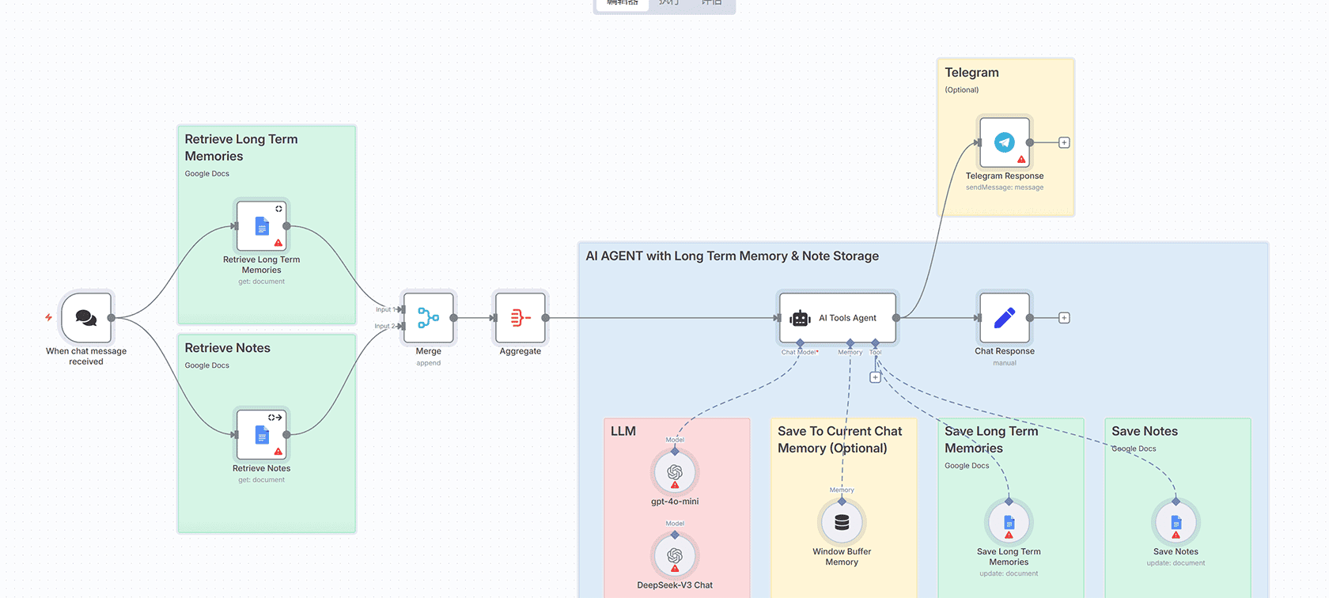This screenshot has height=598, width=1329.
Task: Add a tool via plus under Tool connector
Action: pyautogui.click(x=875, y=377)
